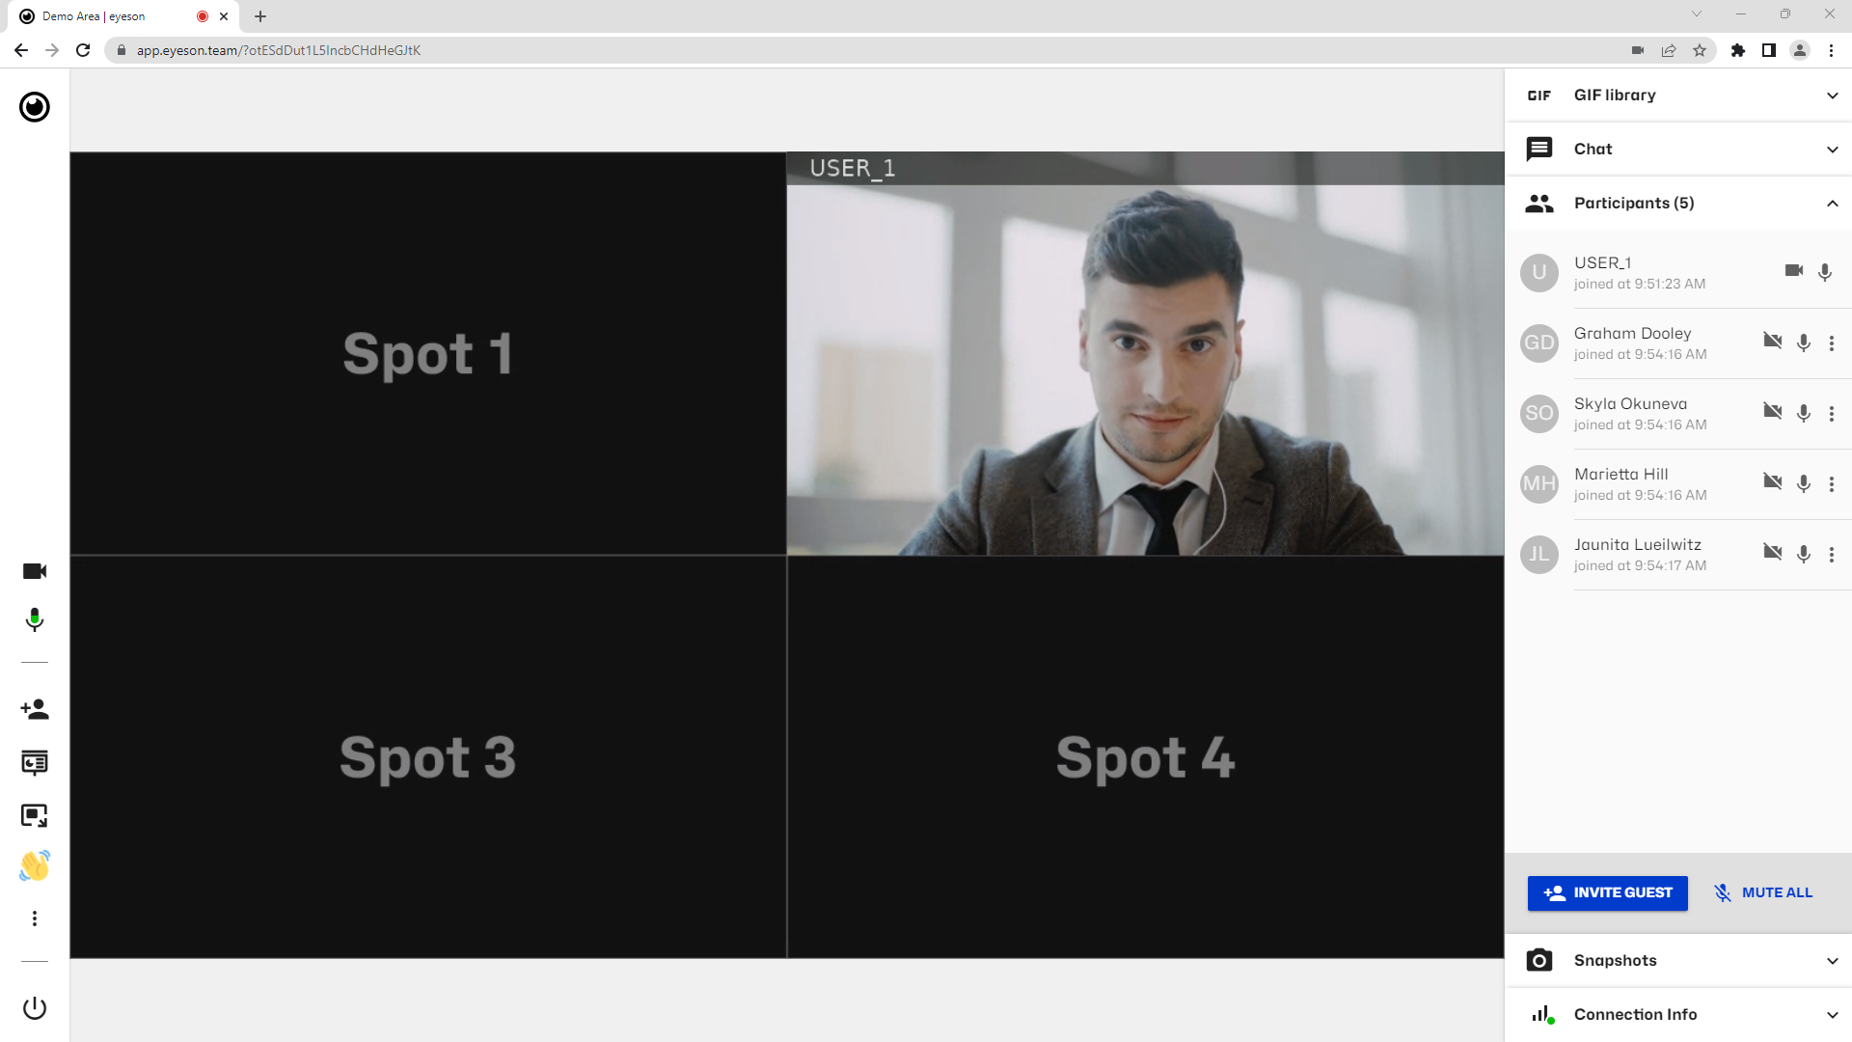Toggle audio for Marietta Hill
This screenshot has width=1852, height=1042.
pos(1804,482)
